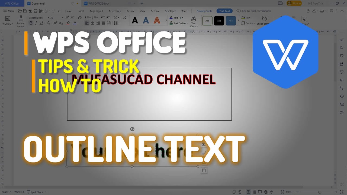Open the Insert ribbon tab
Screen dimensions: 347x195
pyautogui.click(x=81, y=11)
